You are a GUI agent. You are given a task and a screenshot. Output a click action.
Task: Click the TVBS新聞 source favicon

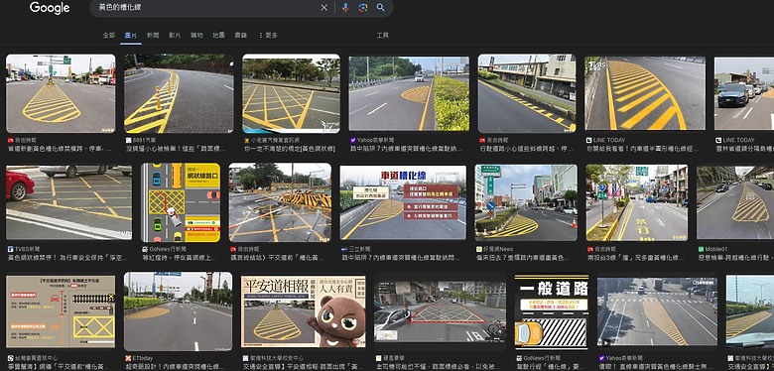[10, 249]
